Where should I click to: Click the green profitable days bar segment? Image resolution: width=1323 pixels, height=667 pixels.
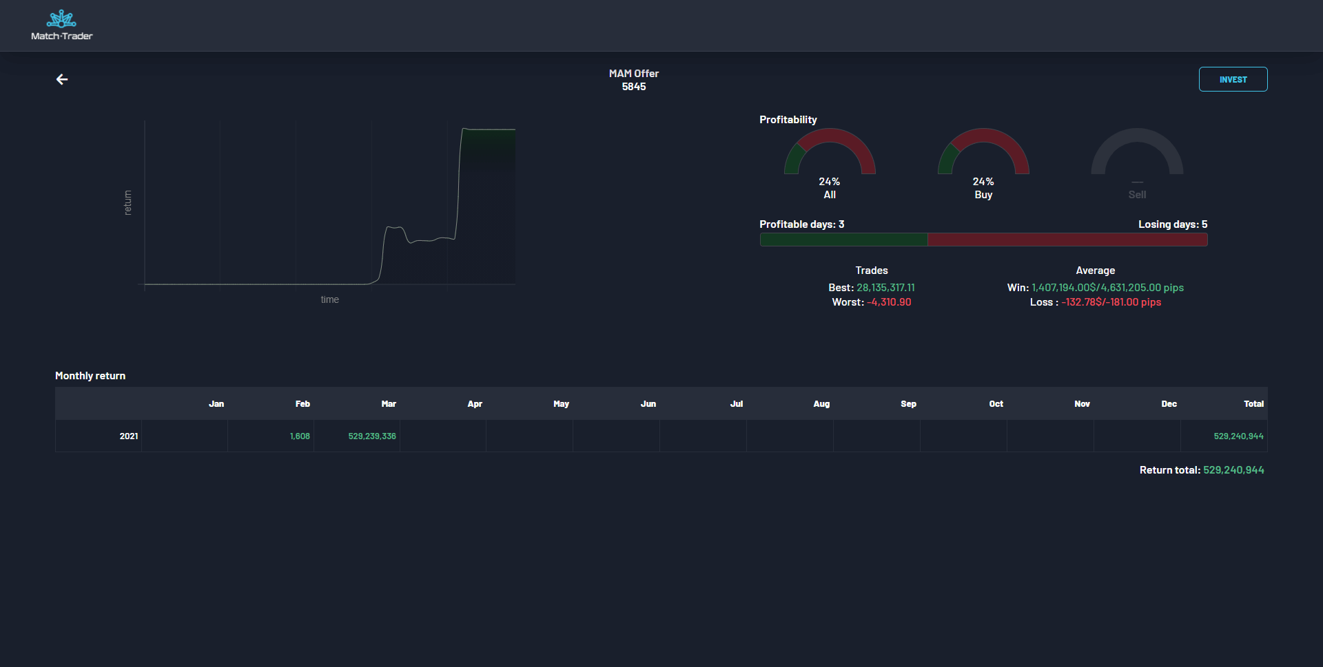[x=843, y=240]
